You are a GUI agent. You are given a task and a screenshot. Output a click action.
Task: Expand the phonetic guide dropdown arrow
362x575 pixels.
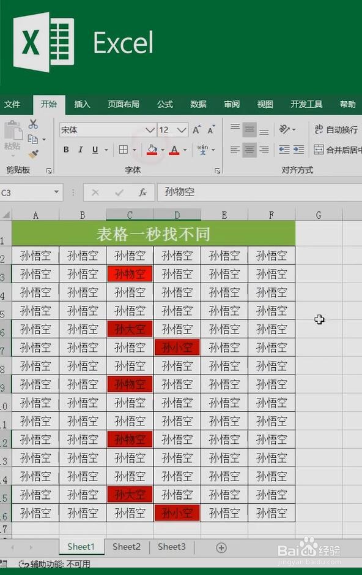tap(213, 150)
